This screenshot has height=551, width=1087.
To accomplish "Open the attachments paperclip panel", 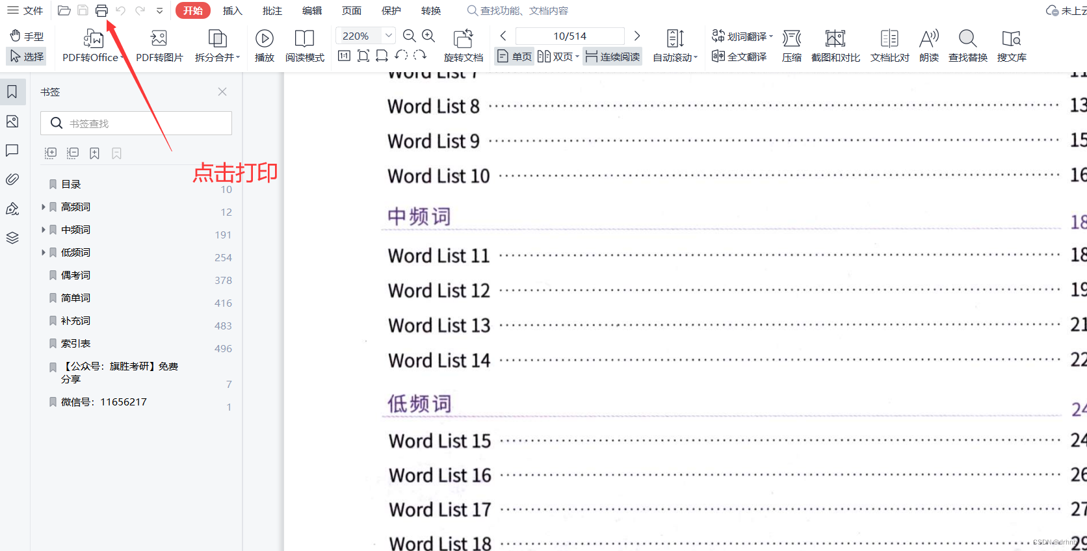I will click(x=12, y=179).
